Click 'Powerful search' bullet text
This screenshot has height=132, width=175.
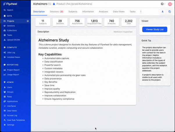click(x=53, y=65)
